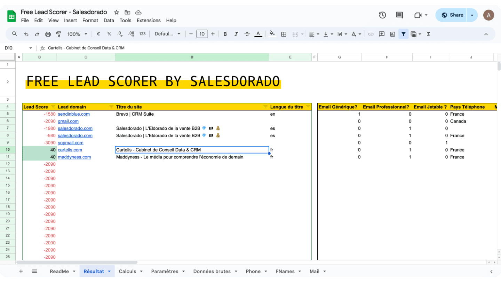Star the document
This screenshot has height=282, width=501.
(117, 12)
